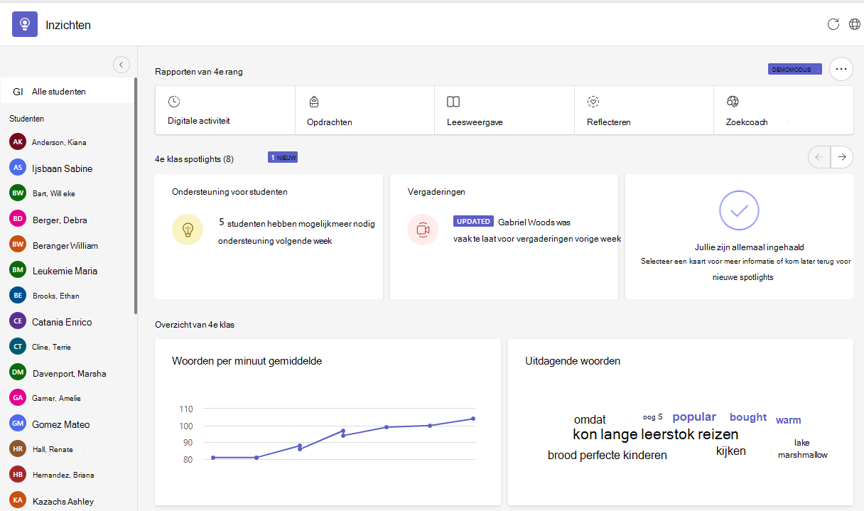
Task: Open the more options ellipsis button
Action: coord(841,69)
